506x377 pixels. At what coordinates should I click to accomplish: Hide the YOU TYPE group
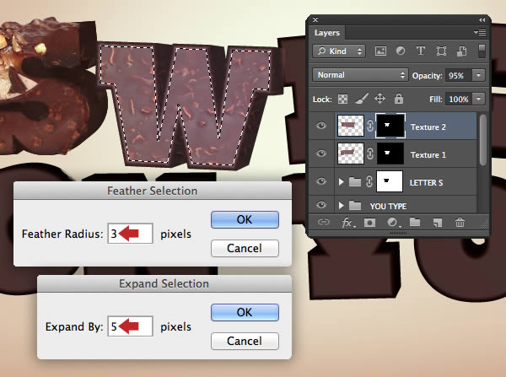(321, 205)
